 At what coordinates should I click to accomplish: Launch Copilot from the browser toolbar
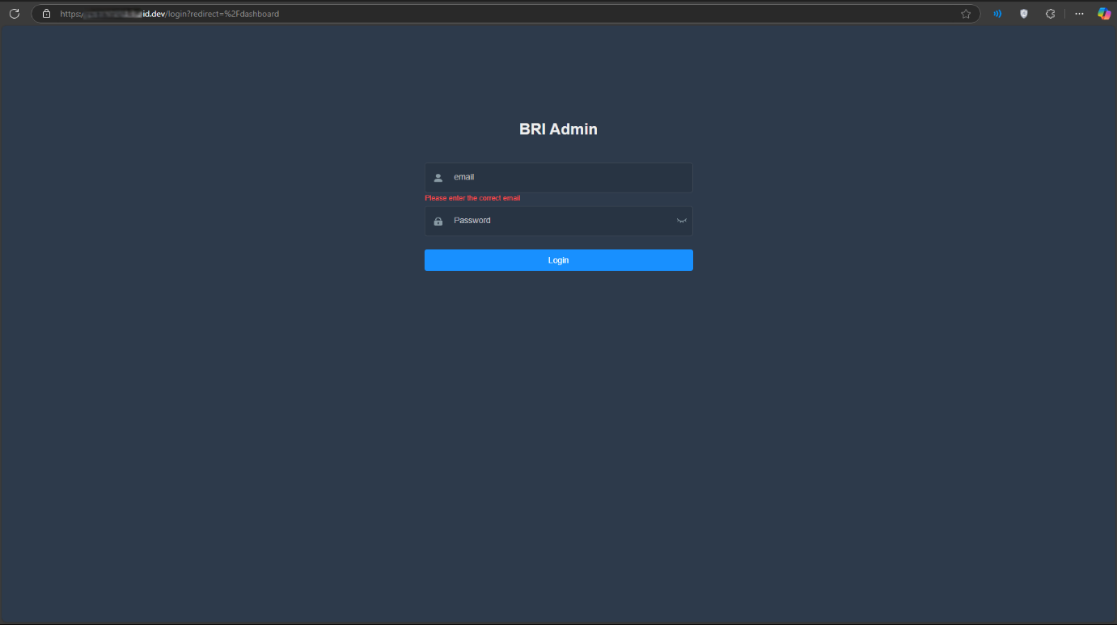(1103, 14)
